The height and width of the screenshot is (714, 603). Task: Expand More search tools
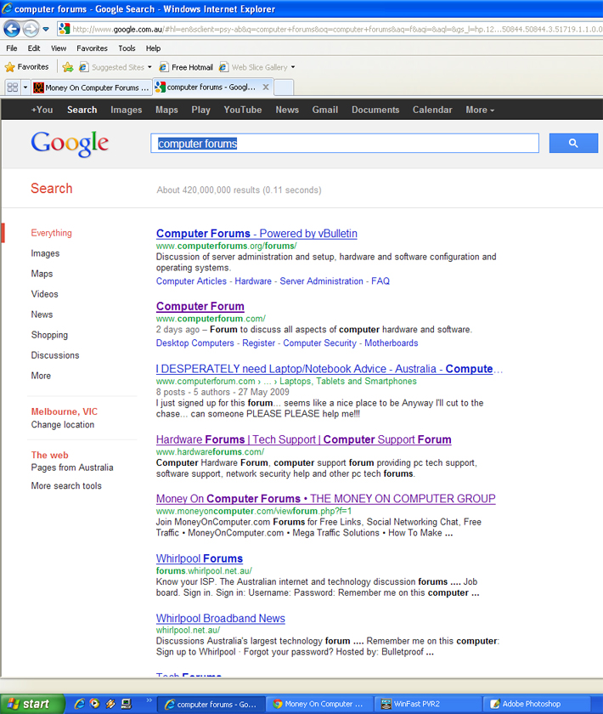point(66,486)
